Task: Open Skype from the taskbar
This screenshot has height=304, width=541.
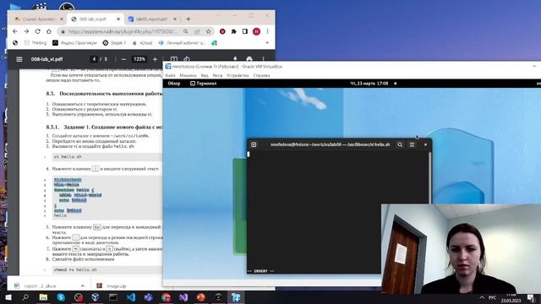Action: tap(61, 297)
